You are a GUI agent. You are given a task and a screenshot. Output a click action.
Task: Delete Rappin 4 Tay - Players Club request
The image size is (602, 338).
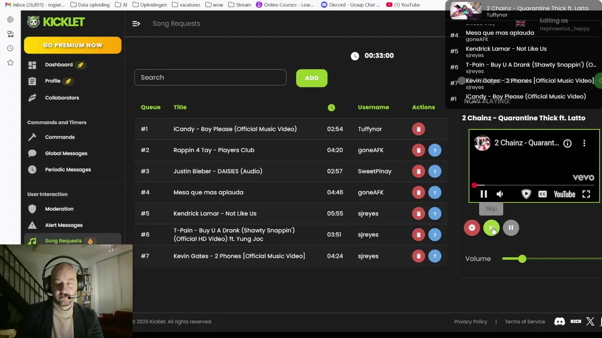(418, 150)
